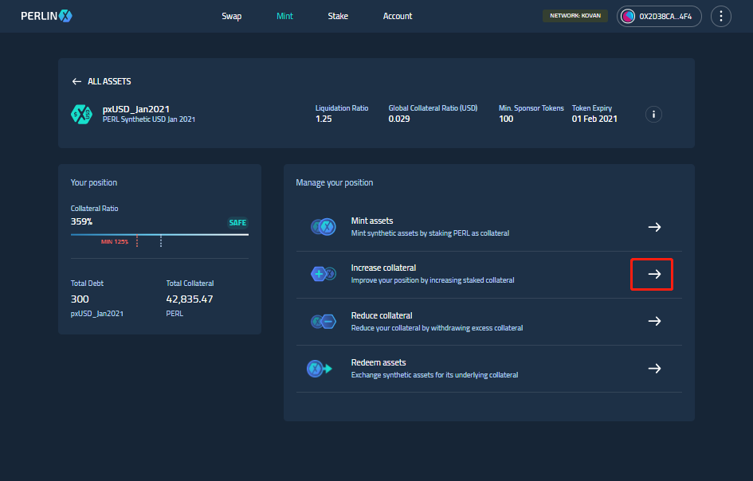Click the NETWORK: KOVAN badge
Screen dimensions: 753x481
click(x=575, y=16)
